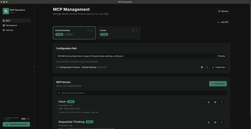Open the Marketplace page in sidebar
This screenshot has width=251, height=129.
click(11, 25)
